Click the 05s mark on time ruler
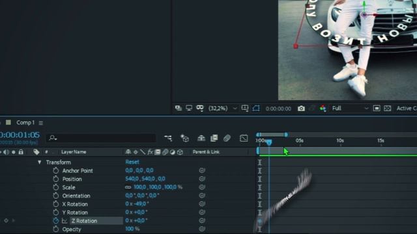The width and height of the screenshot is (417, 234). (x=300, y=140)
